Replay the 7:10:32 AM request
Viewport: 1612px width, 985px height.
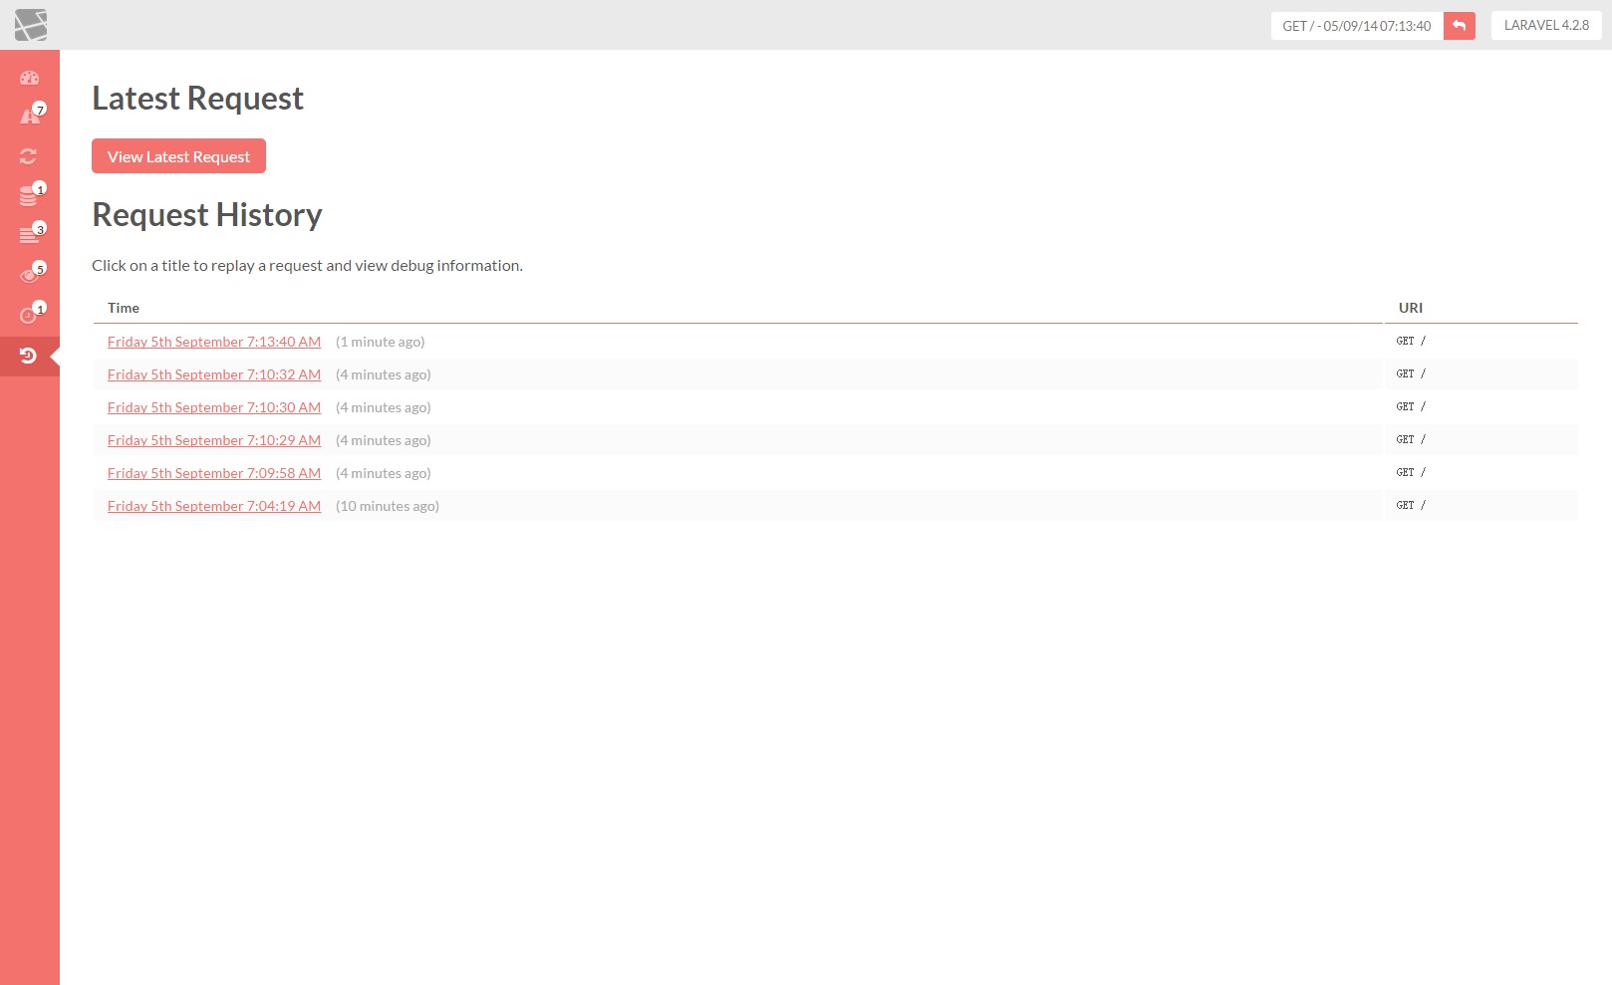point(214,374)
